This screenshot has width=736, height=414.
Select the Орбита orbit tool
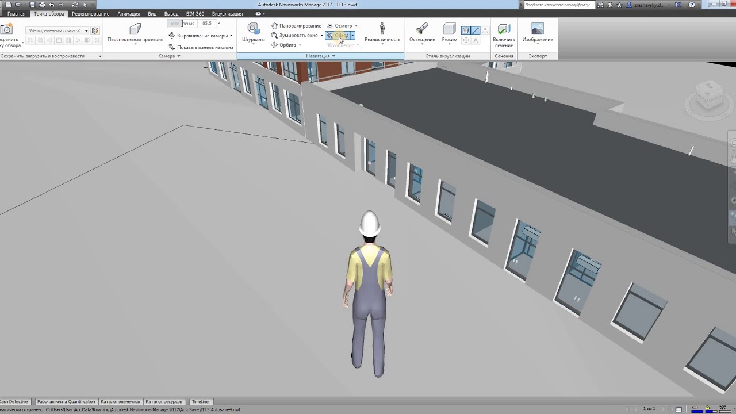click(x=283, y=45)
